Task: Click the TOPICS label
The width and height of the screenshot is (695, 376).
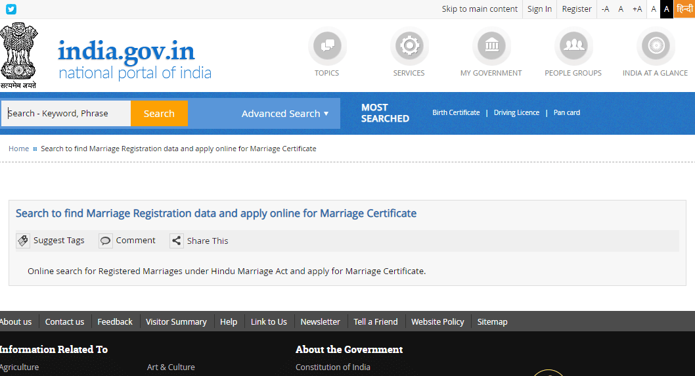Action: pyautogui.click(x=326, y=73)
